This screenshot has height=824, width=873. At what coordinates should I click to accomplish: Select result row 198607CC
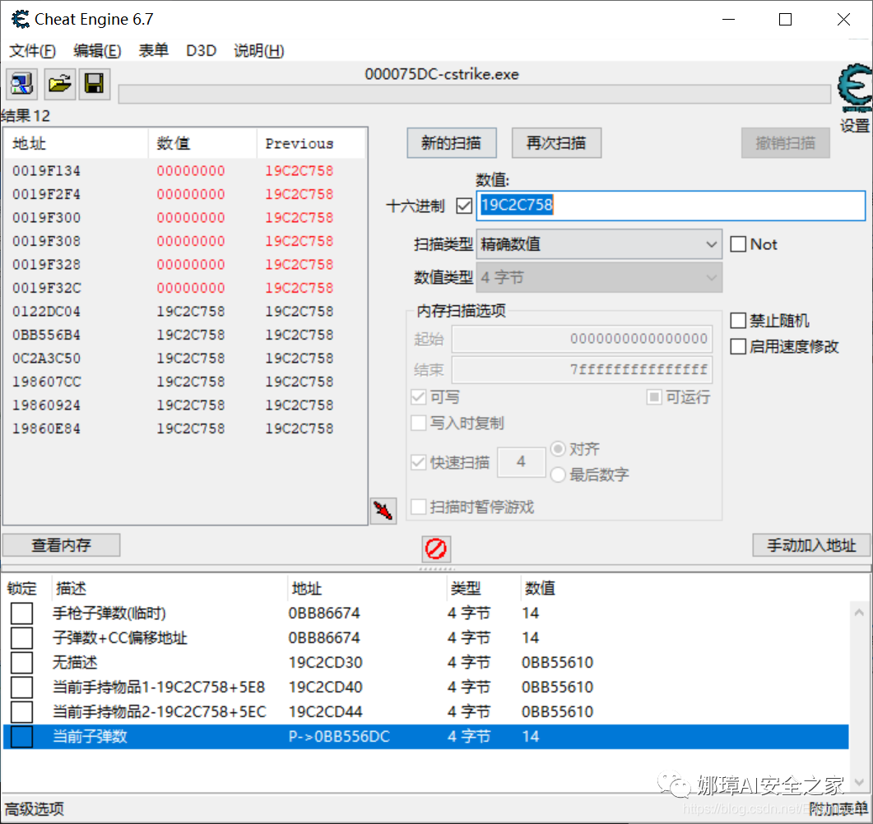point(185,382)
